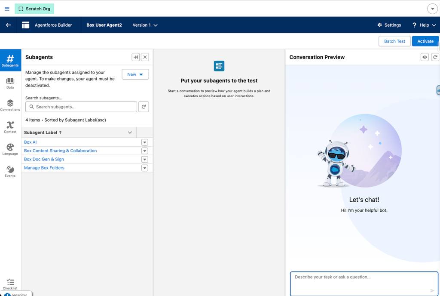Image resolution: width=440 pixels, height=296 pixels.
Task: Open row actions for Box Content Sharing & Collaboration
Action: pyautogui.click(x=144, y=151)
